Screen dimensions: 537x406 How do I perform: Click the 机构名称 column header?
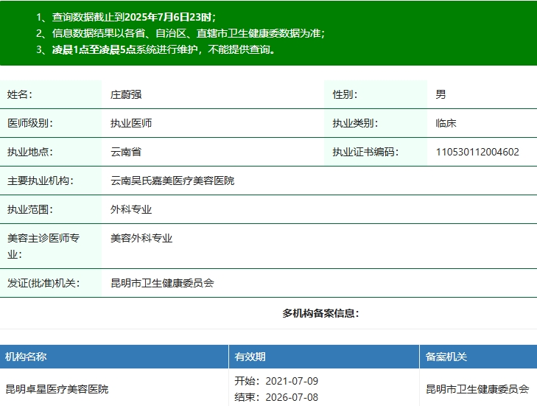pyautogui.click(x=26, y=357)
